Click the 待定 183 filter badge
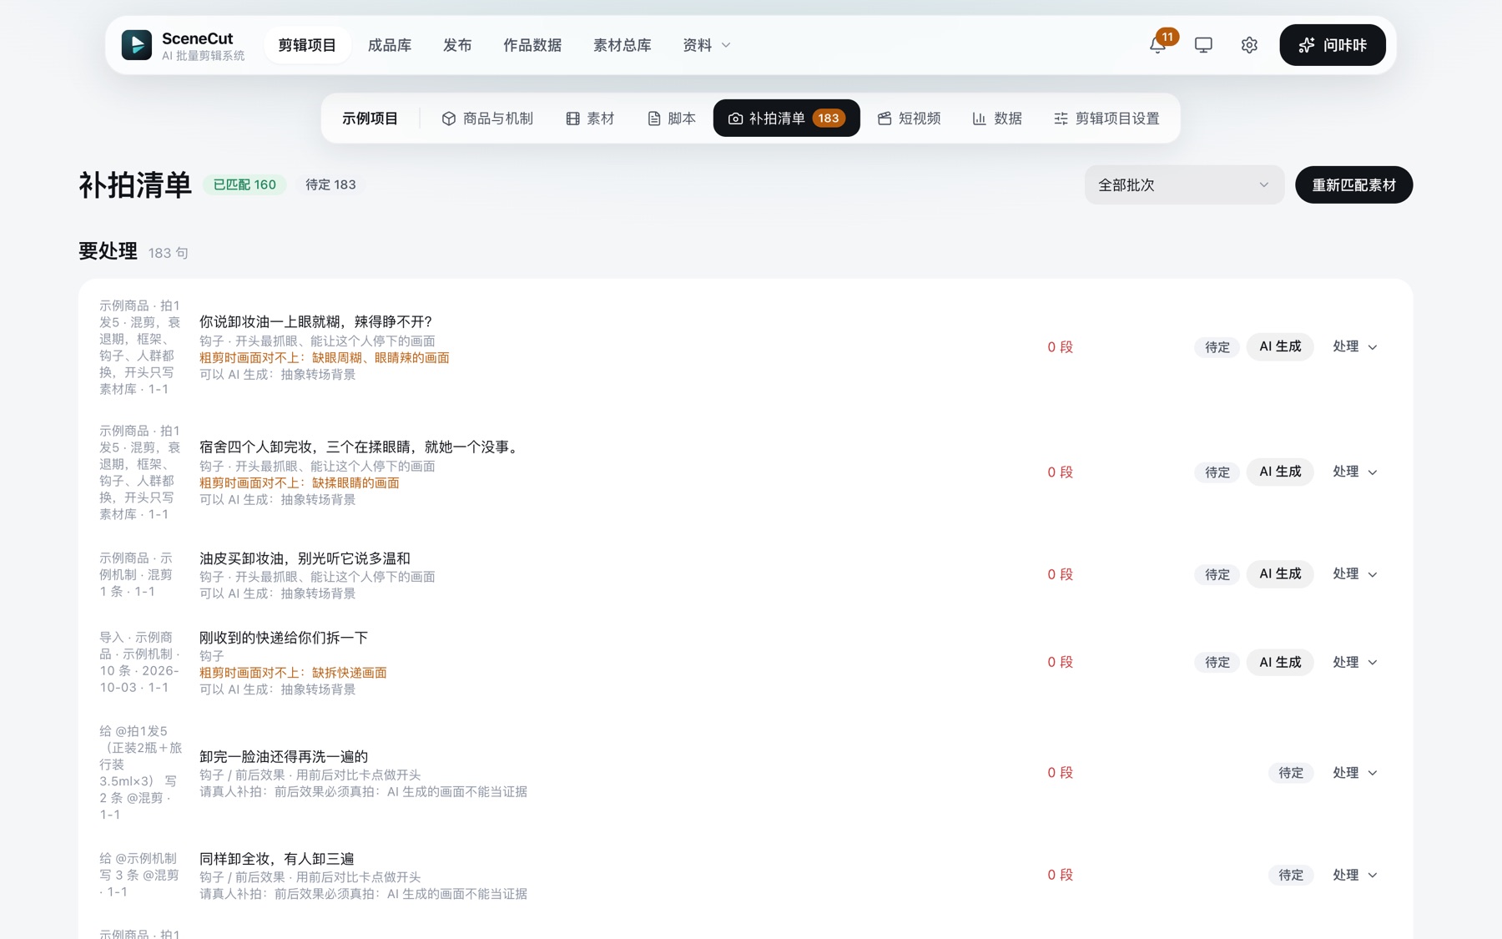The image size is (1502, 939). [330, 184]
